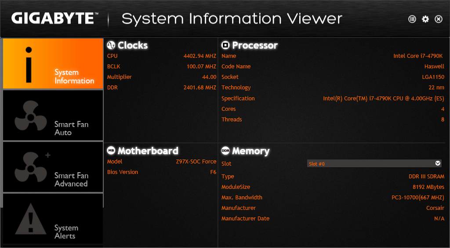Select Multiplier value 44.00
450x248 pixels.
pyautogui.click(x=209, y=77)
